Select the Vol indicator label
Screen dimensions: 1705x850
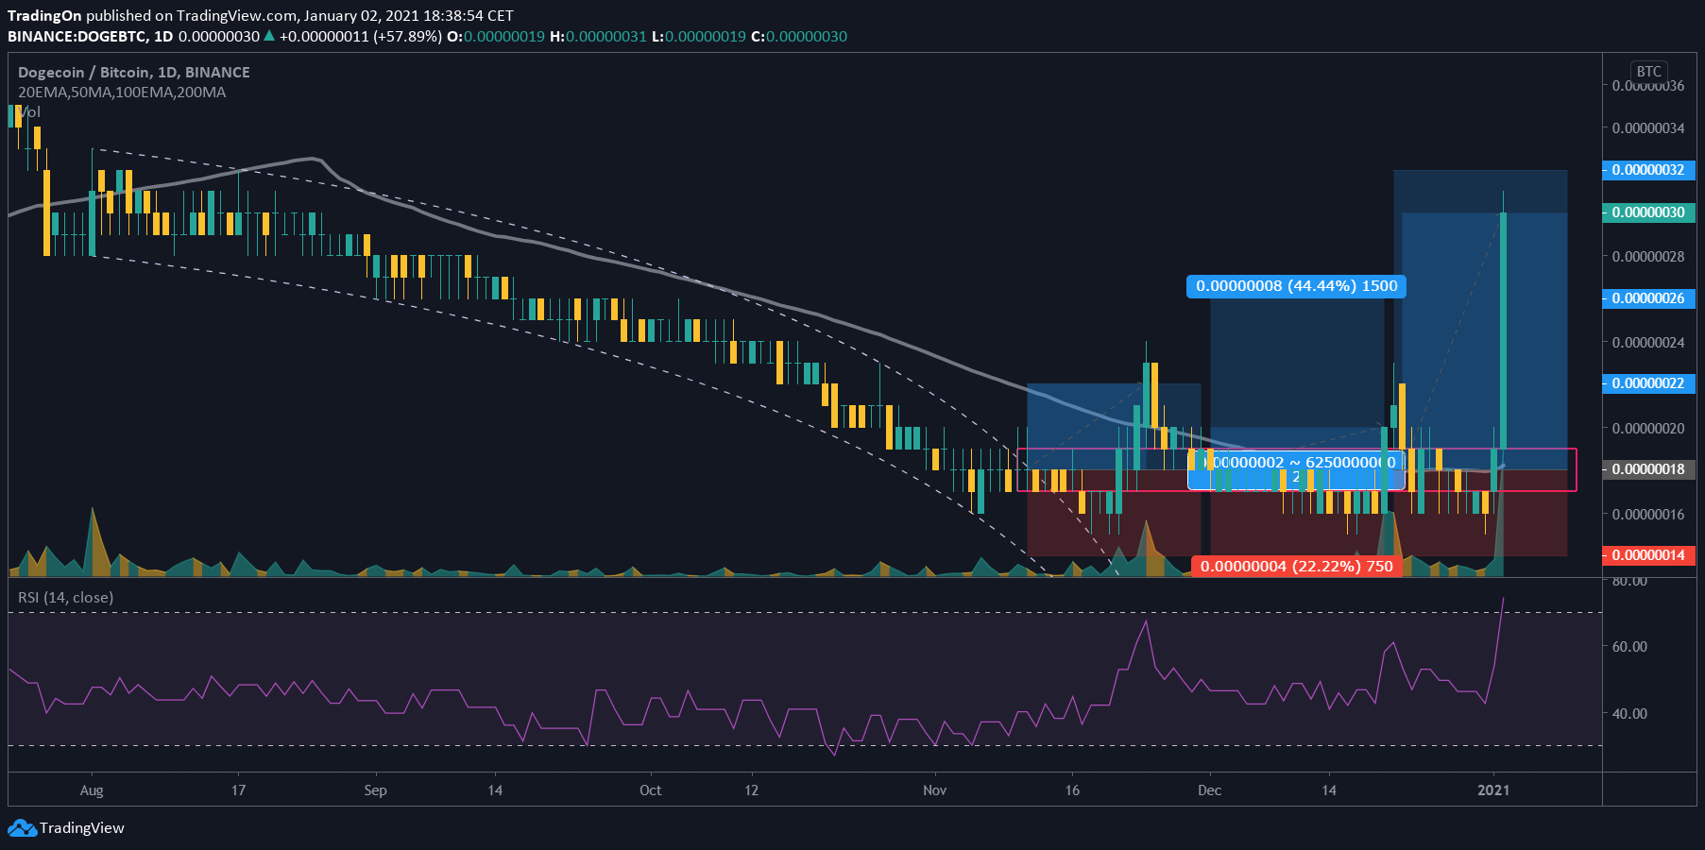(29, 111)
